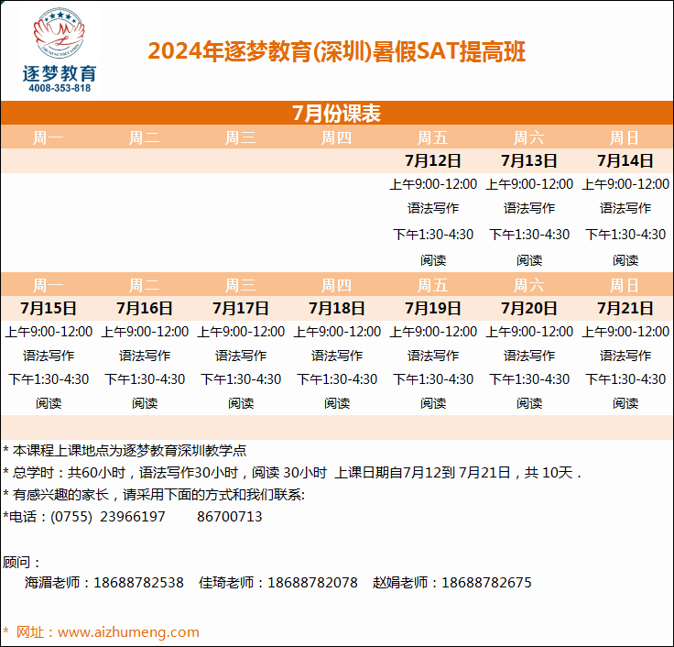Click the 7月21日 date cell
The image size is (674, 647).
[625, 309]
